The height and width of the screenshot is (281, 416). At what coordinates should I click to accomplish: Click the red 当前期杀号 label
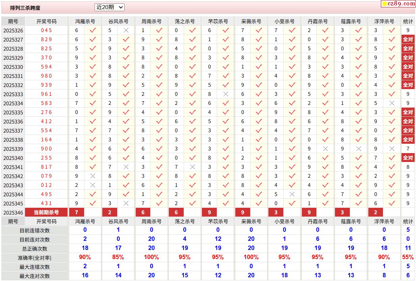pos(46,213)
